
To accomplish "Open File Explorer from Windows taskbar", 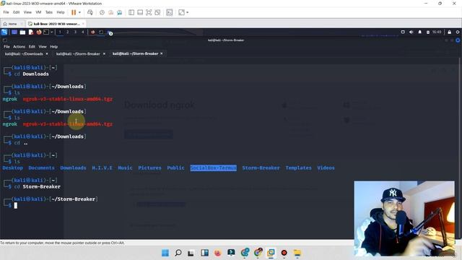I will tap(297, 253).
